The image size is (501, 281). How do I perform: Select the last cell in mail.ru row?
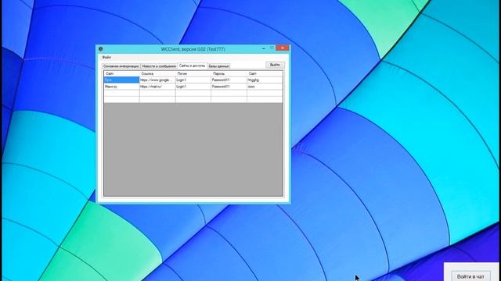265,87
